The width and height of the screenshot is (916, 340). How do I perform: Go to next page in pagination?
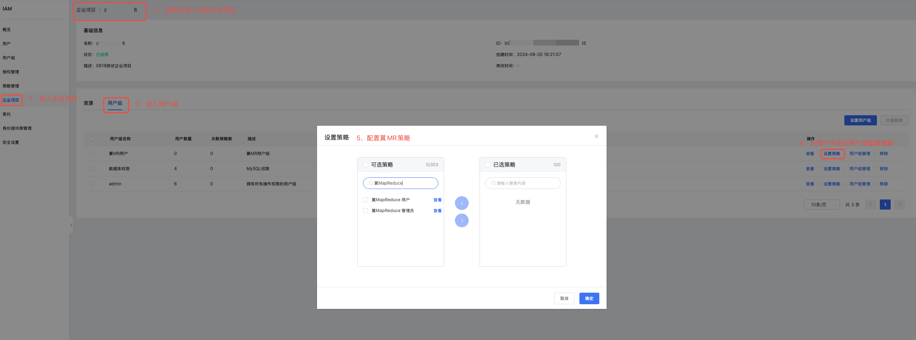click(x=899, y=205)
